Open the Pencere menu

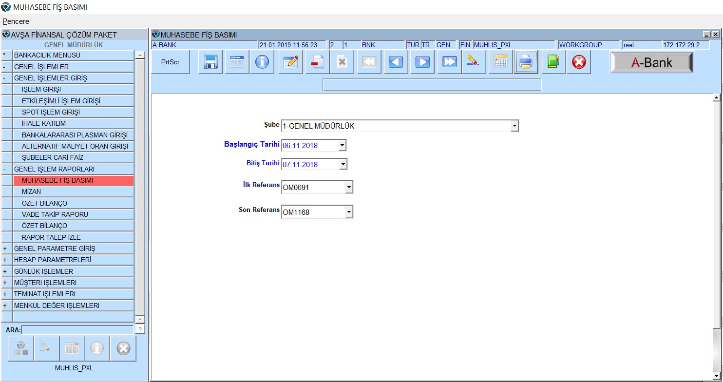click(x=16, y=21)
